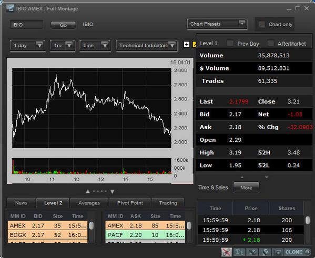Viewport: 315px width, 258px height.
Task: Click the Go button
Action: (x=63, y=25)
